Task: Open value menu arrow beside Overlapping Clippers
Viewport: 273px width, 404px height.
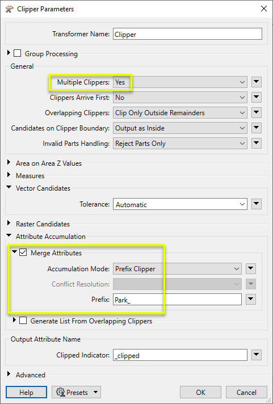Action: pyautogui.click(x=256, y=112)
